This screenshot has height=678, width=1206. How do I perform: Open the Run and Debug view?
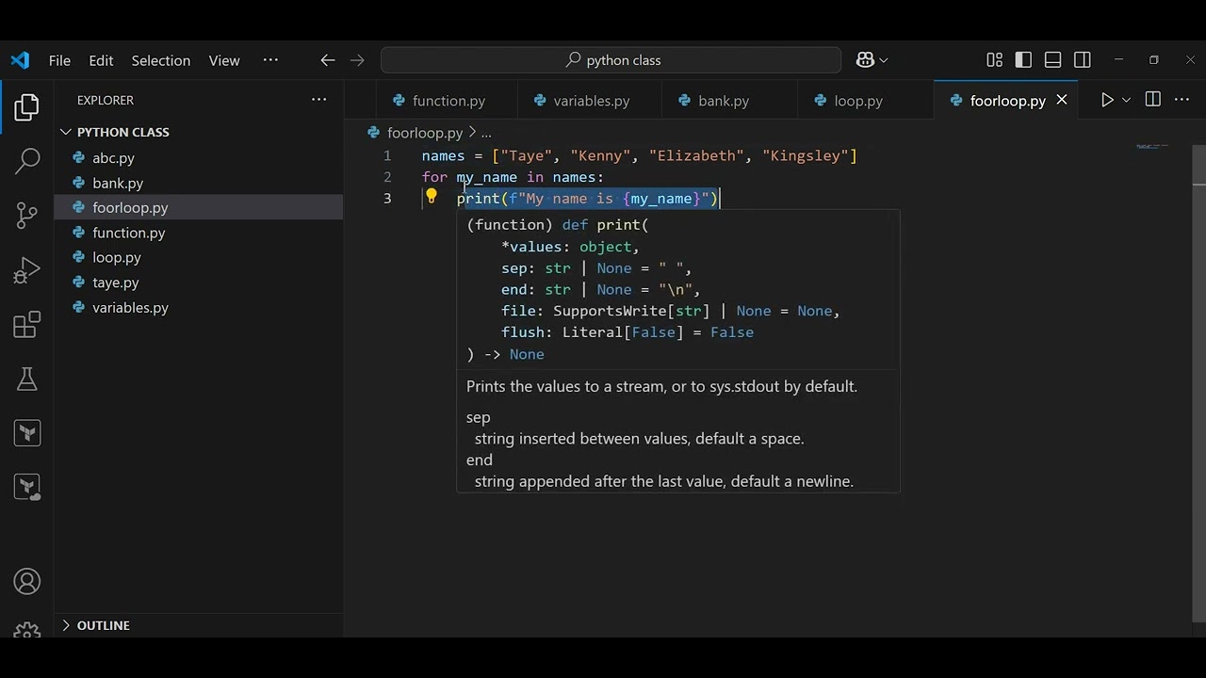pos(27,270)
